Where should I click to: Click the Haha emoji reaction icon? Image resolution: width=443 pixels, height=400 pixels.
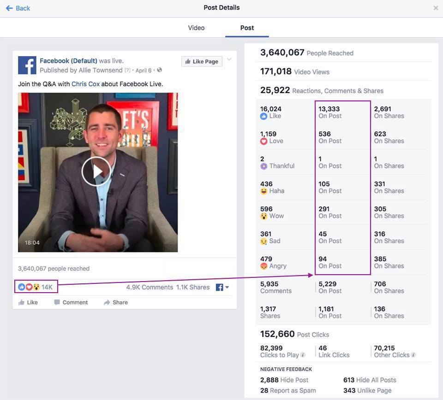coord(263,191)
